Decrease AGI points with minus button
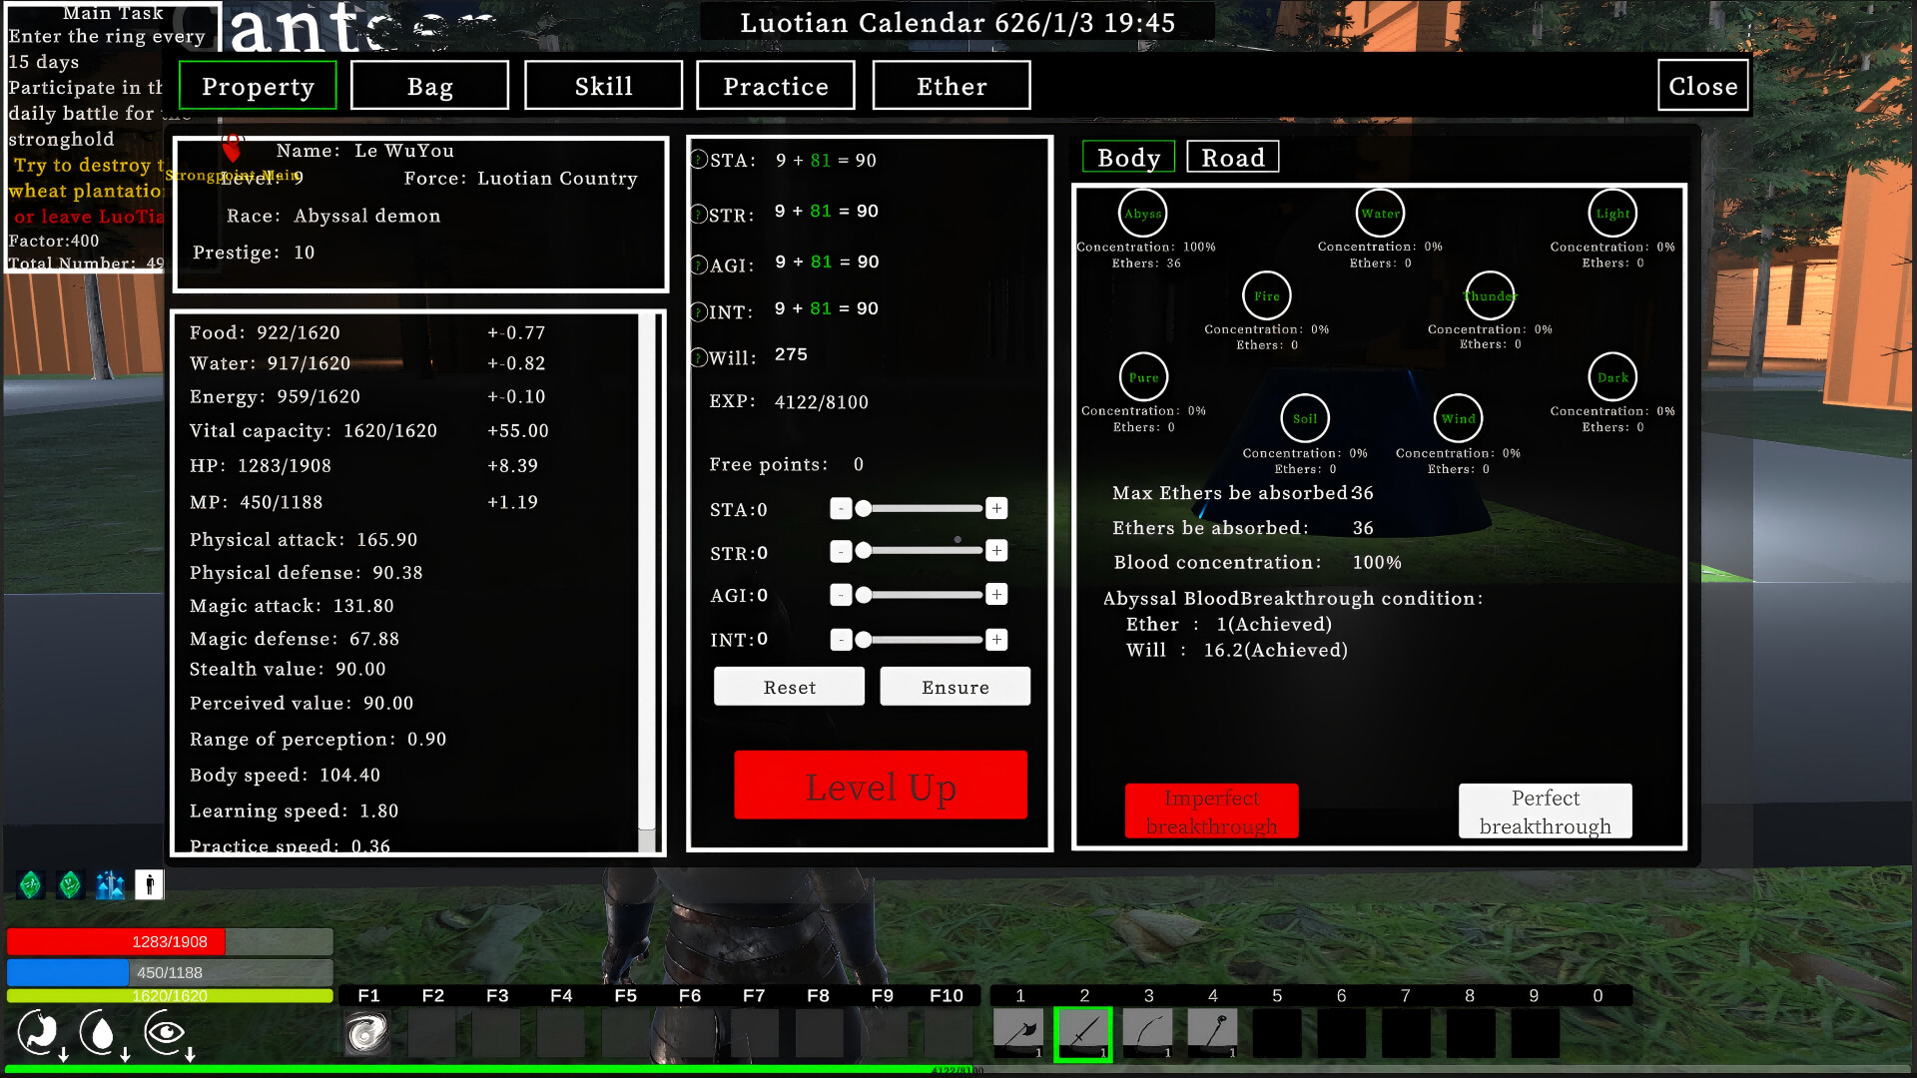The width and height of the screenshot is (1917, 1078). click(841, 595)
